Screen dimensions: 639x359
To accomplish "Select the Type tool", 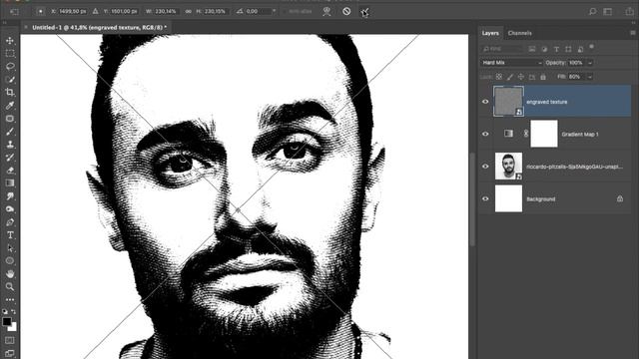I will 10,235.
